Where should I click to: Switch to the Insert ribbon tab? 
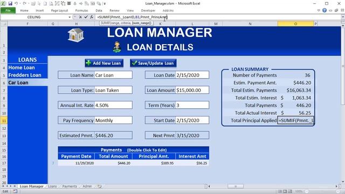pyautogui.click(x=39, y=10)
